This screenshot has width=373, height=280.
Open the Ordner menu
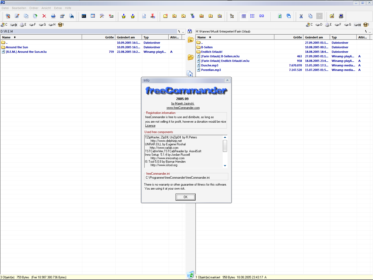coord(34,8)
